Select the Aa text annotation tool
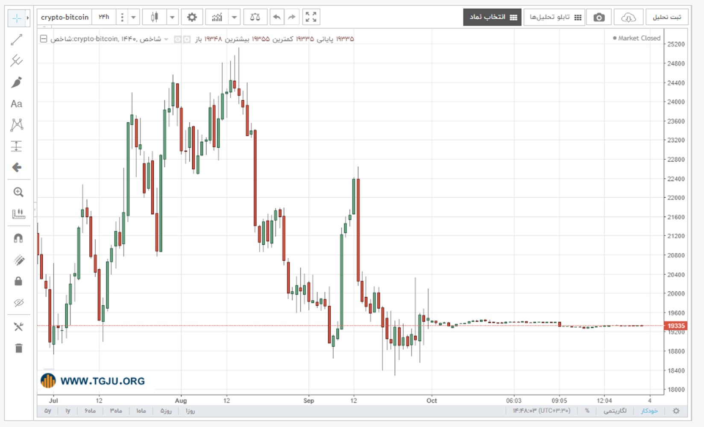Image resolution: width=704 pixels, height=427 pixels. tap(17, 104)
